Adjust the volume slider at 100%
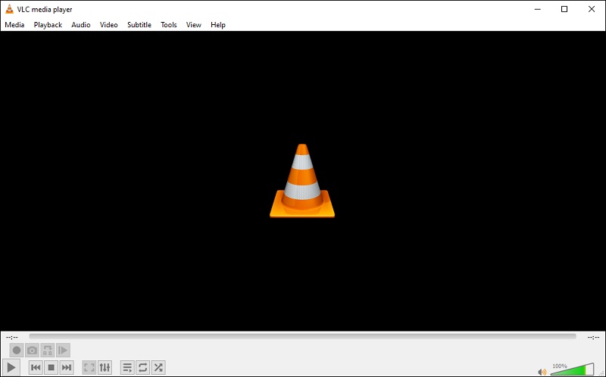Image resolution: width=606 pixels, height=377 pixels. (x=573, y=369)
